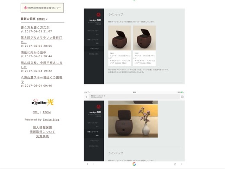Screen dimensions: 225x169
Task: Open article 書く方も書く方だが
Action: click(35, 27)
